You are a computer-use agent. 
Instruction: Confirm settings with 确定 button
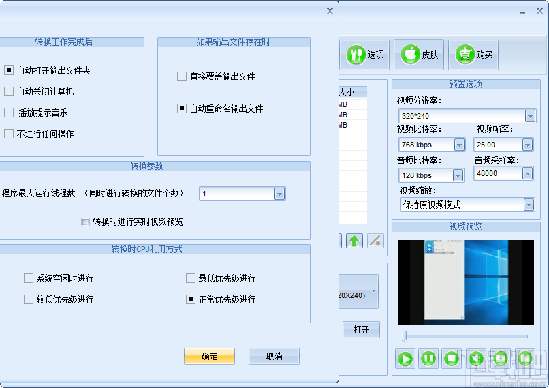[209, 357]
